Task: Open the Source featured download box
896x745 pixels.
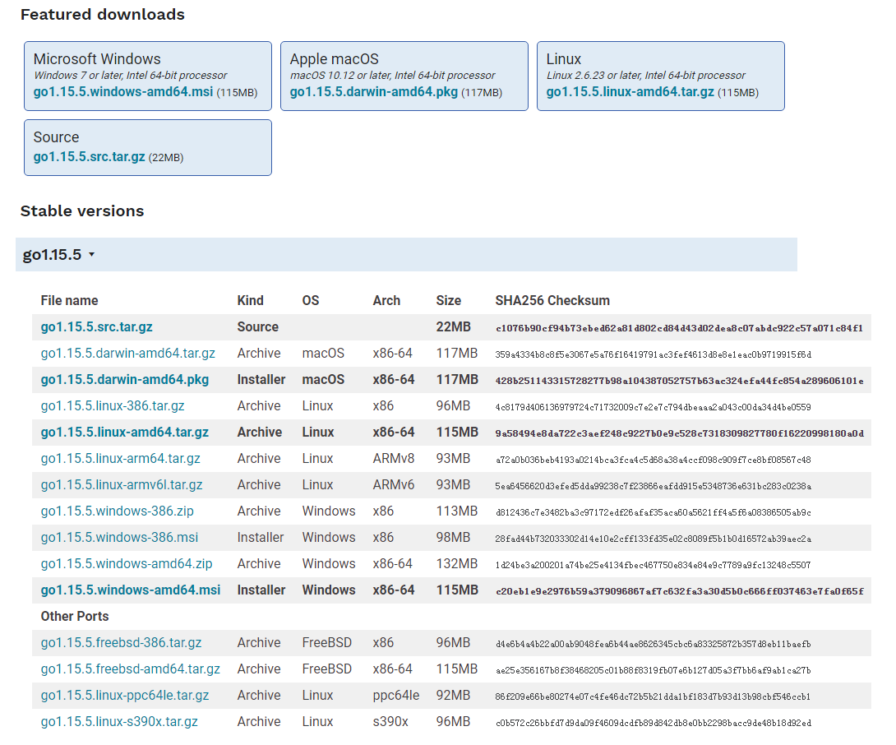Action: click(x=148, y=147)
